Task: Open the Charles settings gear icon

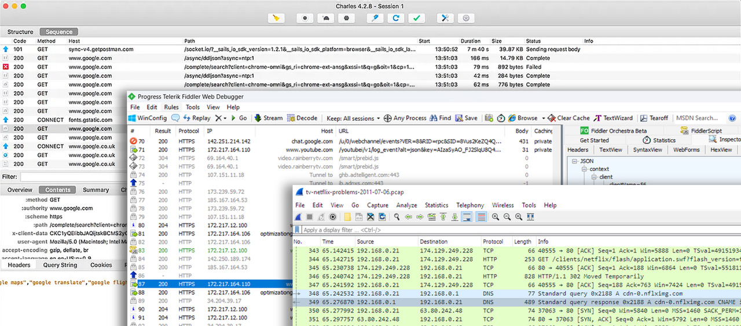Action: tap(465, 18)
